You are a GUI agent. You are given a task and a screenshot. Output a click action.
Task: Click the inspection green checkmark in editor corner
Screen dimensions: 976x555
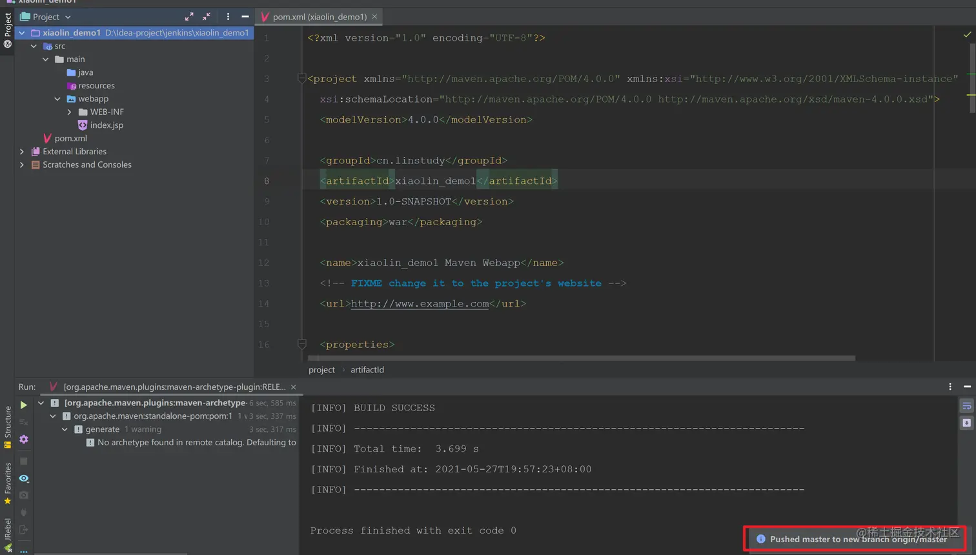pos(967,35)
